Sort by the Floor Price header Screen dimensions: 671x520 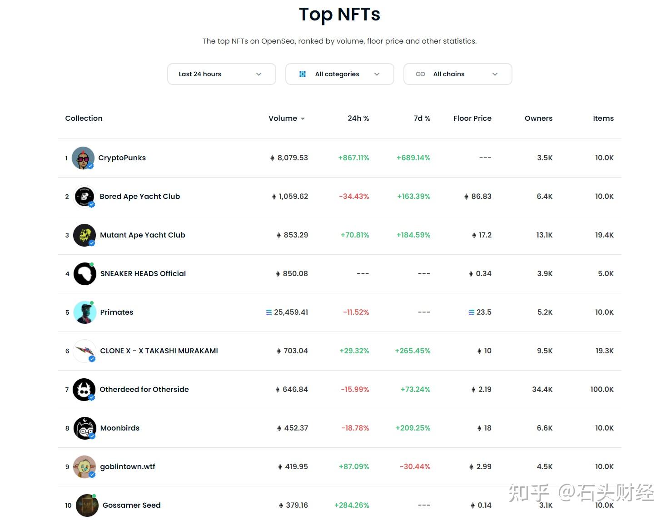pyautogui.click(x=472, y=118)
